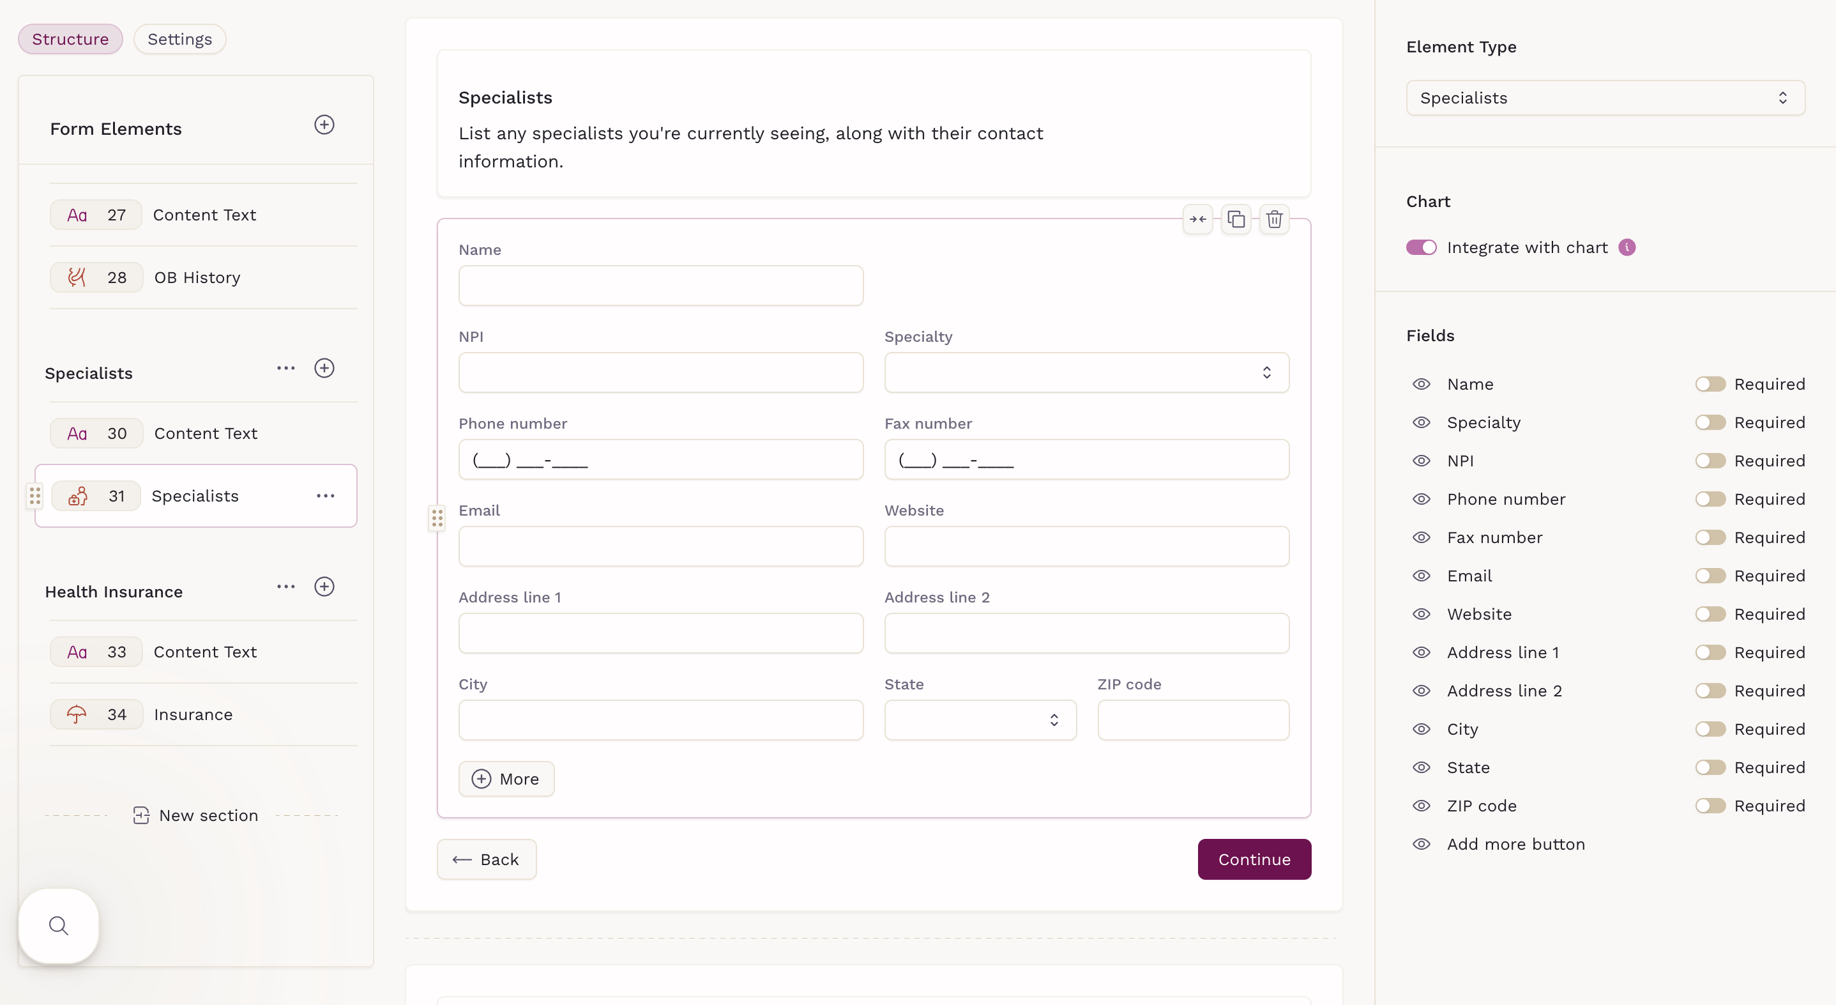
Task: Open the State dropdown in form
Action: 980,719
